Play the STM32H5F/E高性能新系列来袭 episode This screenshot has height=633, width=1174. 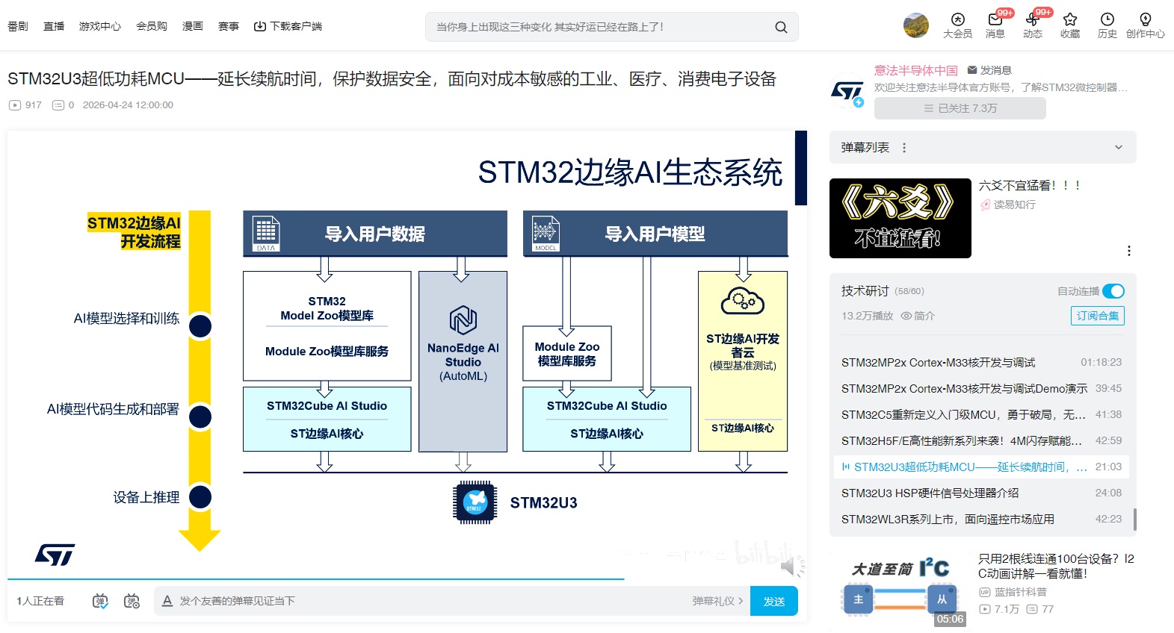(x=981, y=440)
